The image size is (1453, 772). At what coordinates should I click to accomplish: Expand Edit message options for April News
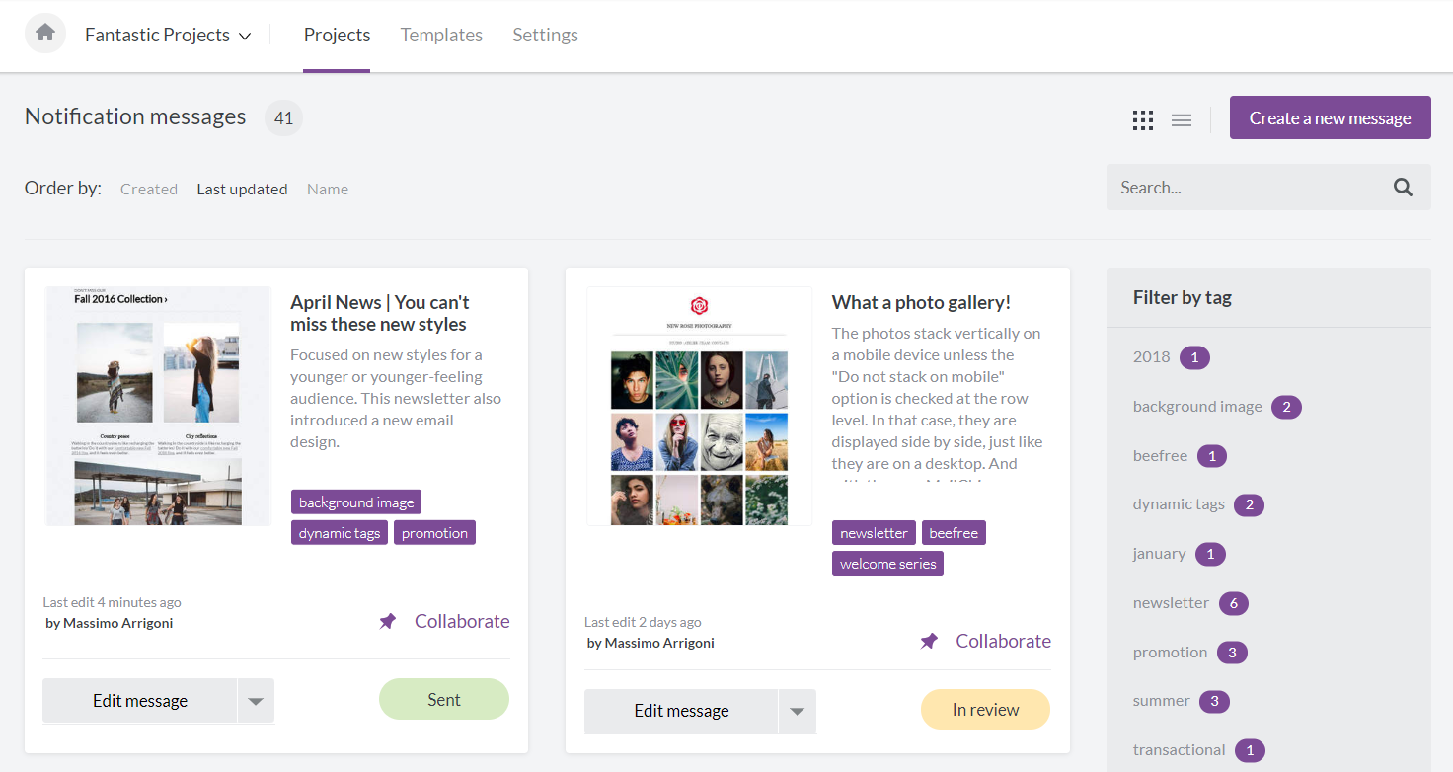tap(256, 701)
